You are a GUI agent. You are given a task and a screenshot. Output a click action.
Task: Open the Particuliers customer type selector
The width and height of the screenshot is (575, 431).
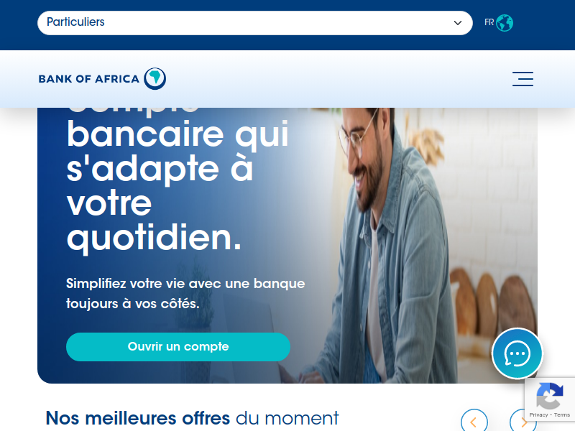(x=255, y=23)
